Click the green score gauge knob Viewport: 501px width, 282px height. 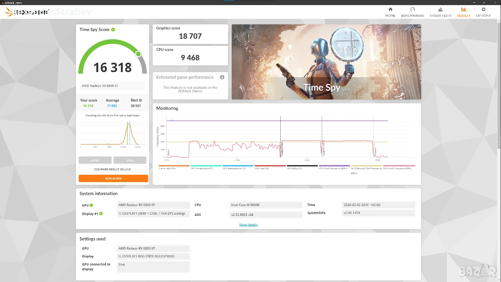[138, 54]
